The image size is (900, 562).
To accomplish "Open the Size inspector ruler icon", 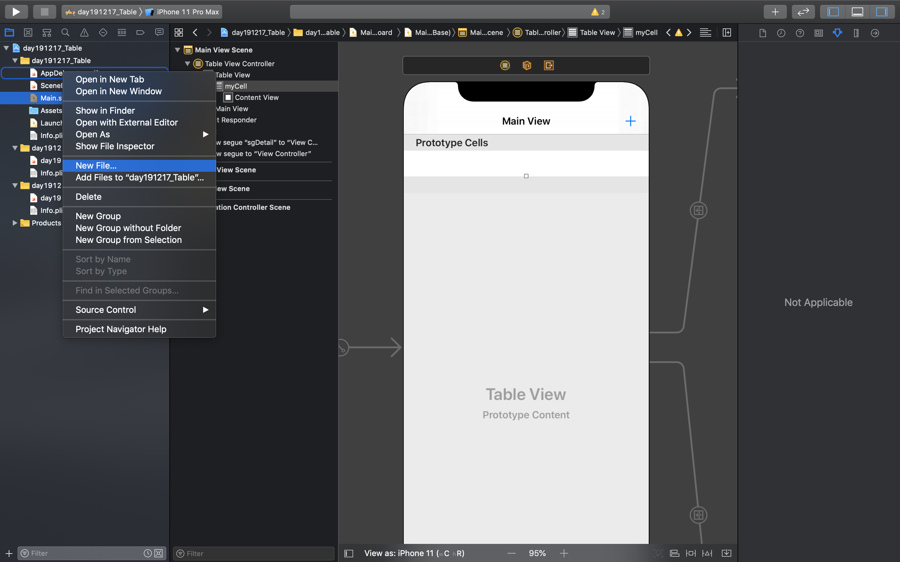I will (856, 33).
